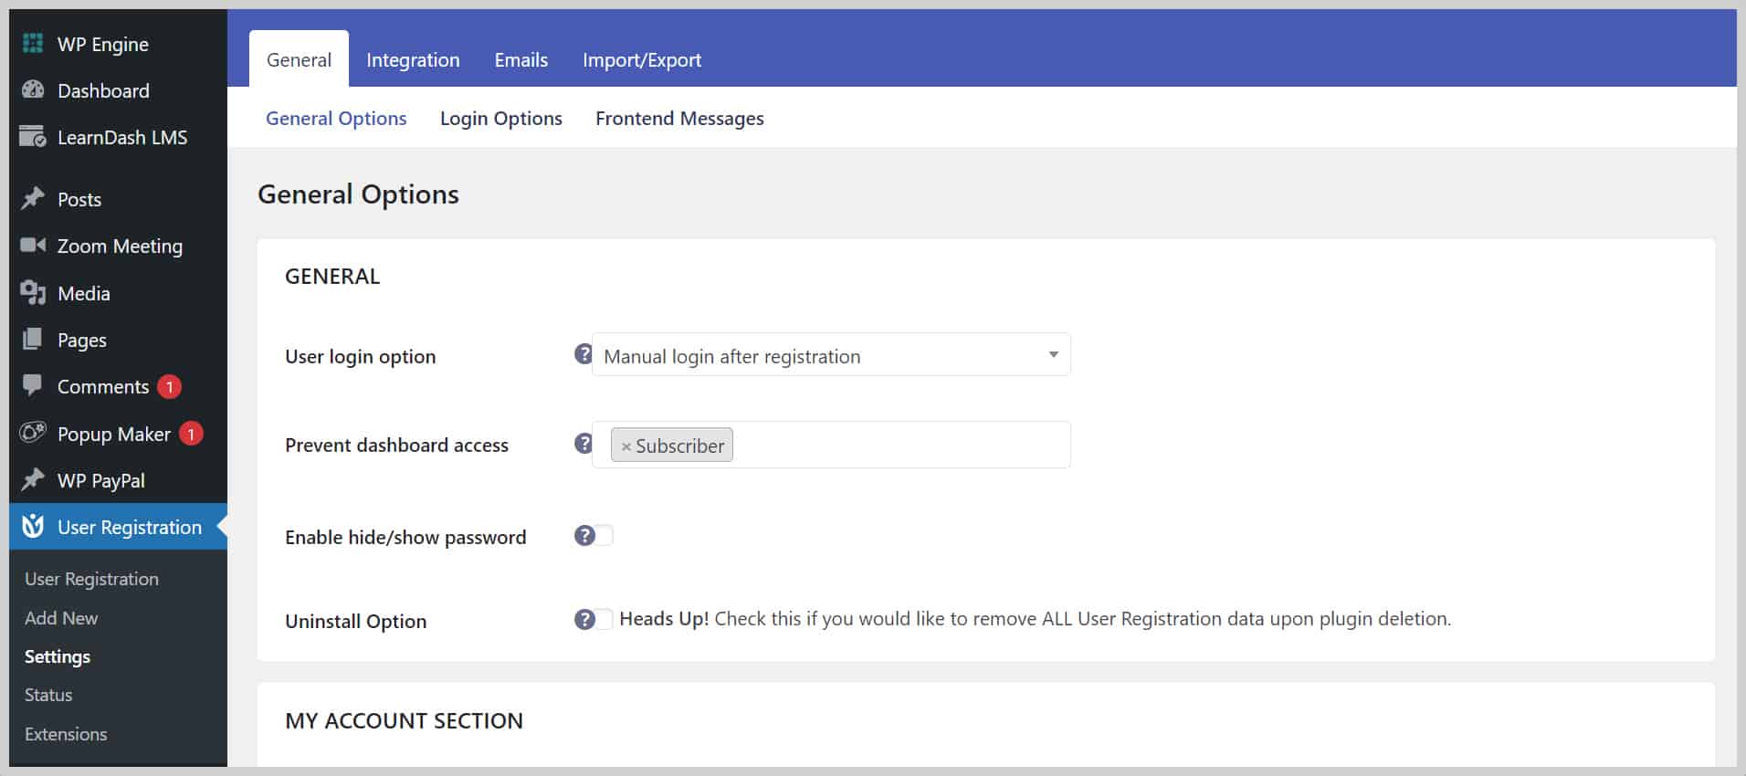This screenshot has width=1746, height=776.
Task: Click the Popup Maker icon
Action: coord(33,433)
